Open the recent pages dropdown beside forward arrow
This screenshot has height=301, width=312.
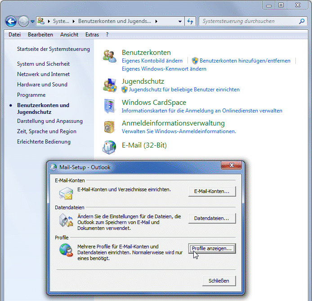(32, 21)
